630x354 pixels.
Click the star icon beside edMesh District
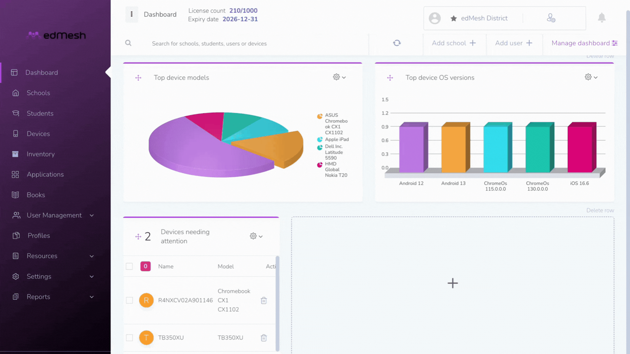tap(453, 18)
